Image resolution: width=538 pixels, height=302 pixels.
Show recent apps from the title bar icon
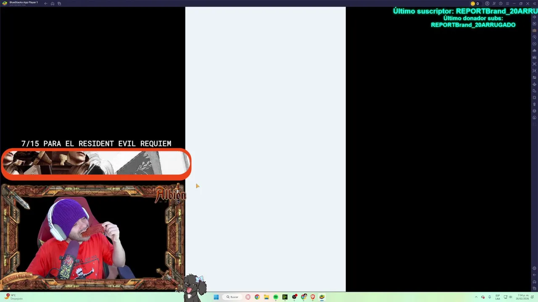point(59,3)
